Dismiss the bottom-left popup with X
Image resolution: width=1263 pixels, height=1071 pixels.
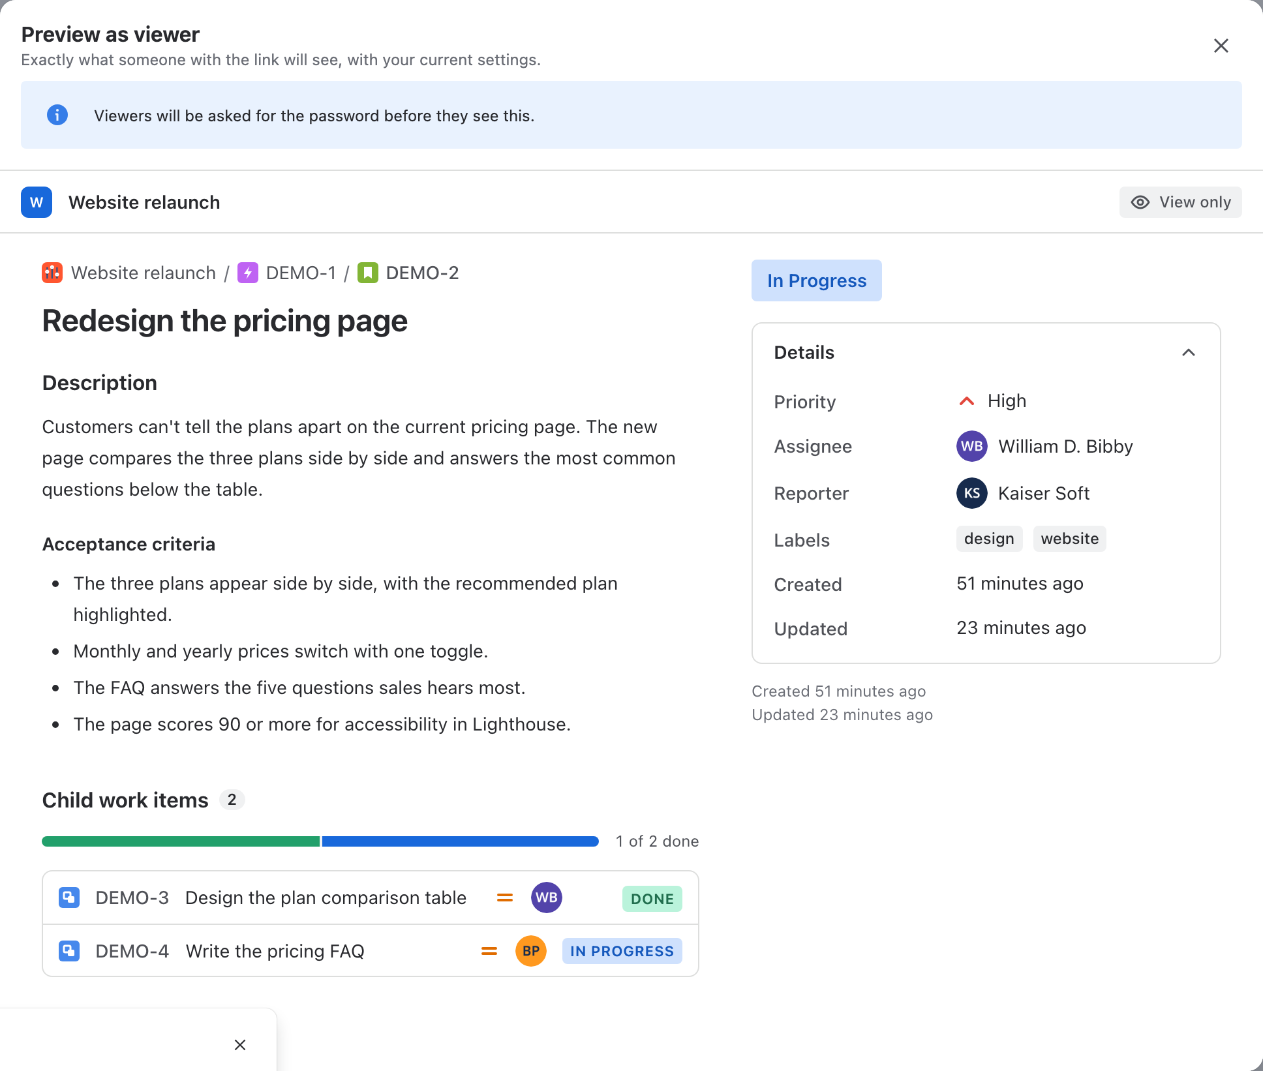coord(240,1045)
